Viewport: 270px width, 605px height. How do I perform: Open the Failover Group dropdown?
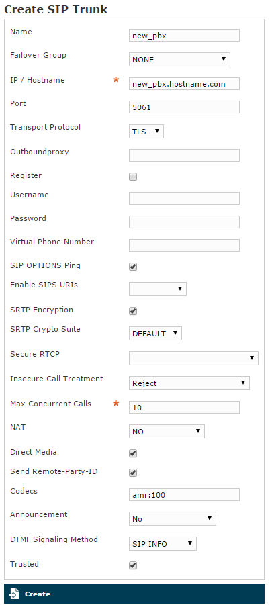click(179, 59)
